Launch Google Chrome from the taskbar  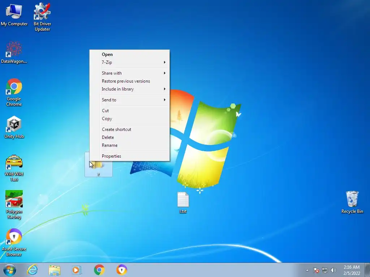(99, 270)
